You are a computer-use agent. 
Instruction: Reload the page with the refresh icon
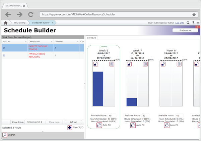(x=31, y=14)
